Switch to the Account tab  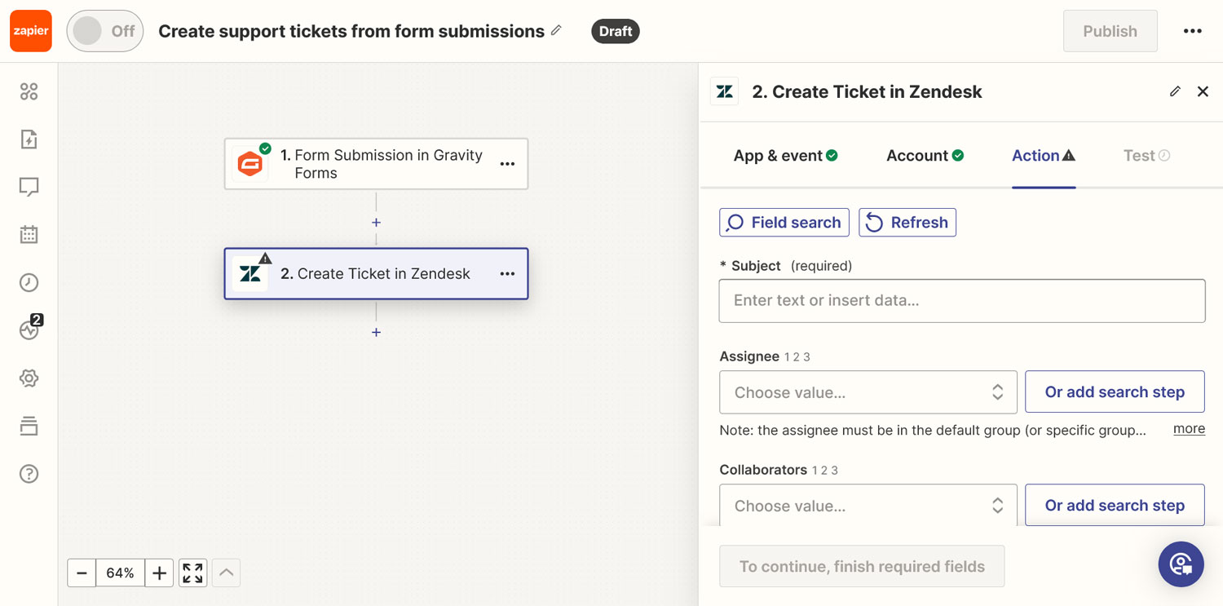tap(925, 156)
